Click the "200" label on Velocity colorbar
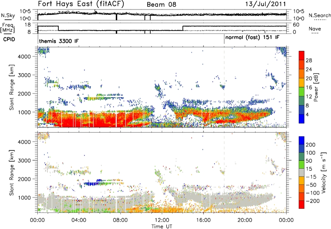 (x=310, y=145)
